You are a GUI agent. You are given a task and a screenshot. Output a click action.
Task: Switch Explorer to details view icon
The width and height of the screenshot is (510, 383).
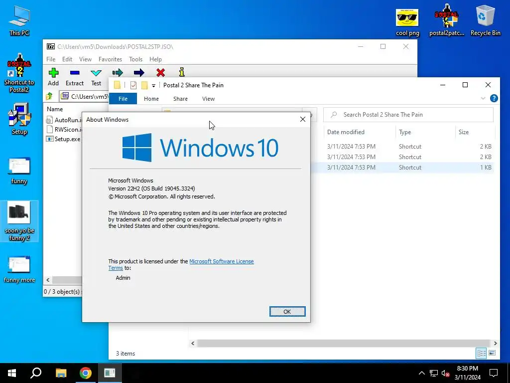click(x=482, y=354)
